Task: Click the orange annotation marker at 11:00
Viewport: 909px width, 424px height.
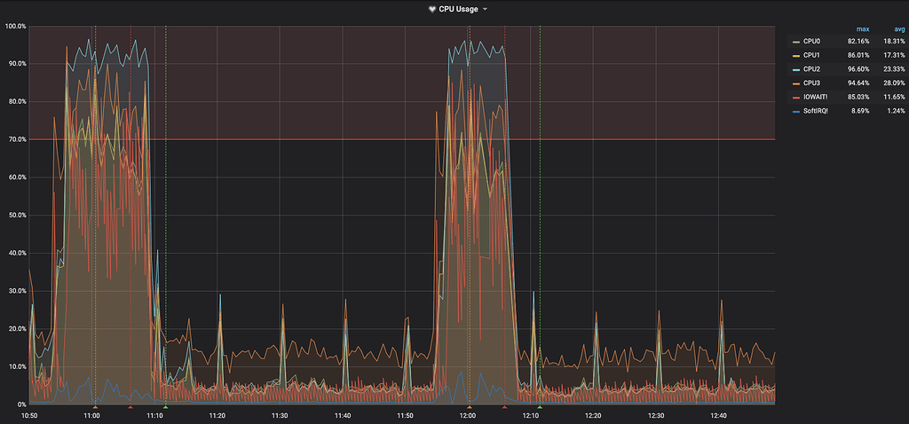Action: point(96,407)
